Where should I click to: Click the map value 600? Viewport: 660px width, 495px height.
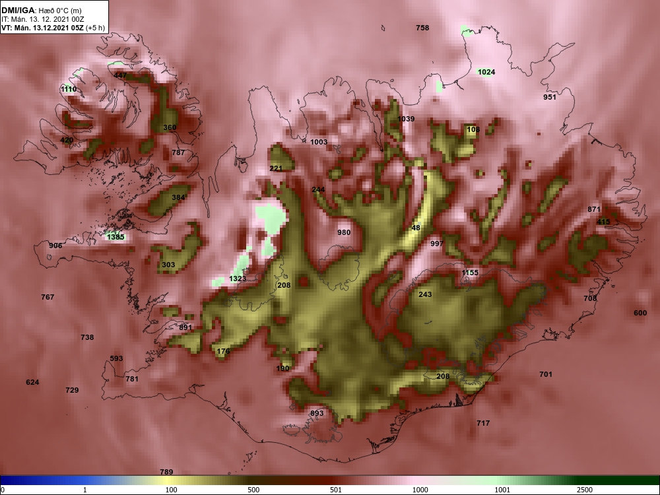(x=640, y=313)
